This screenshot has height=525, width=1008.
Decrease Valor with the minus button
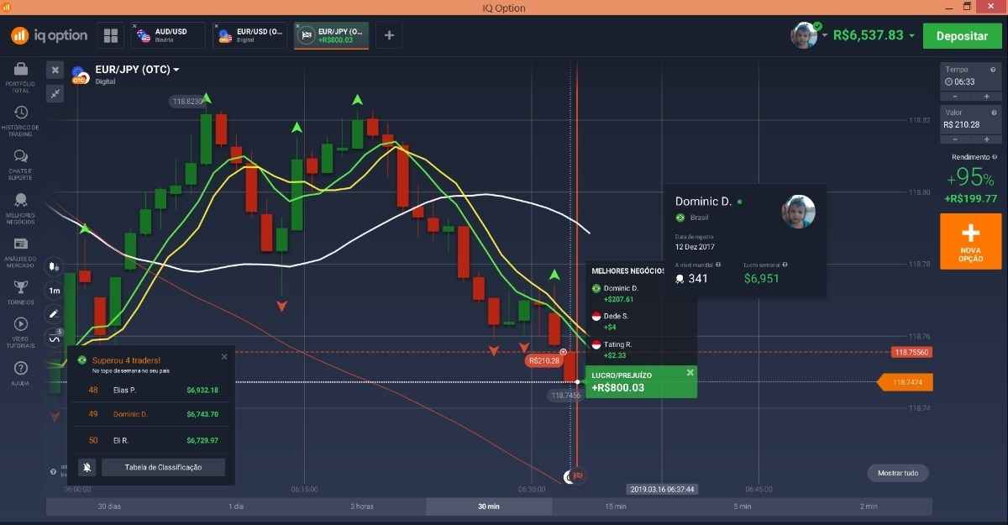point(955,139)
